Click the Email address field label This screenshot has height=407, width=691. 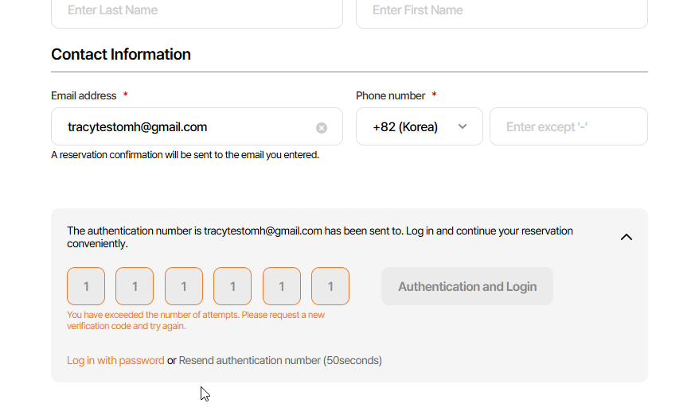click(84, 95)
